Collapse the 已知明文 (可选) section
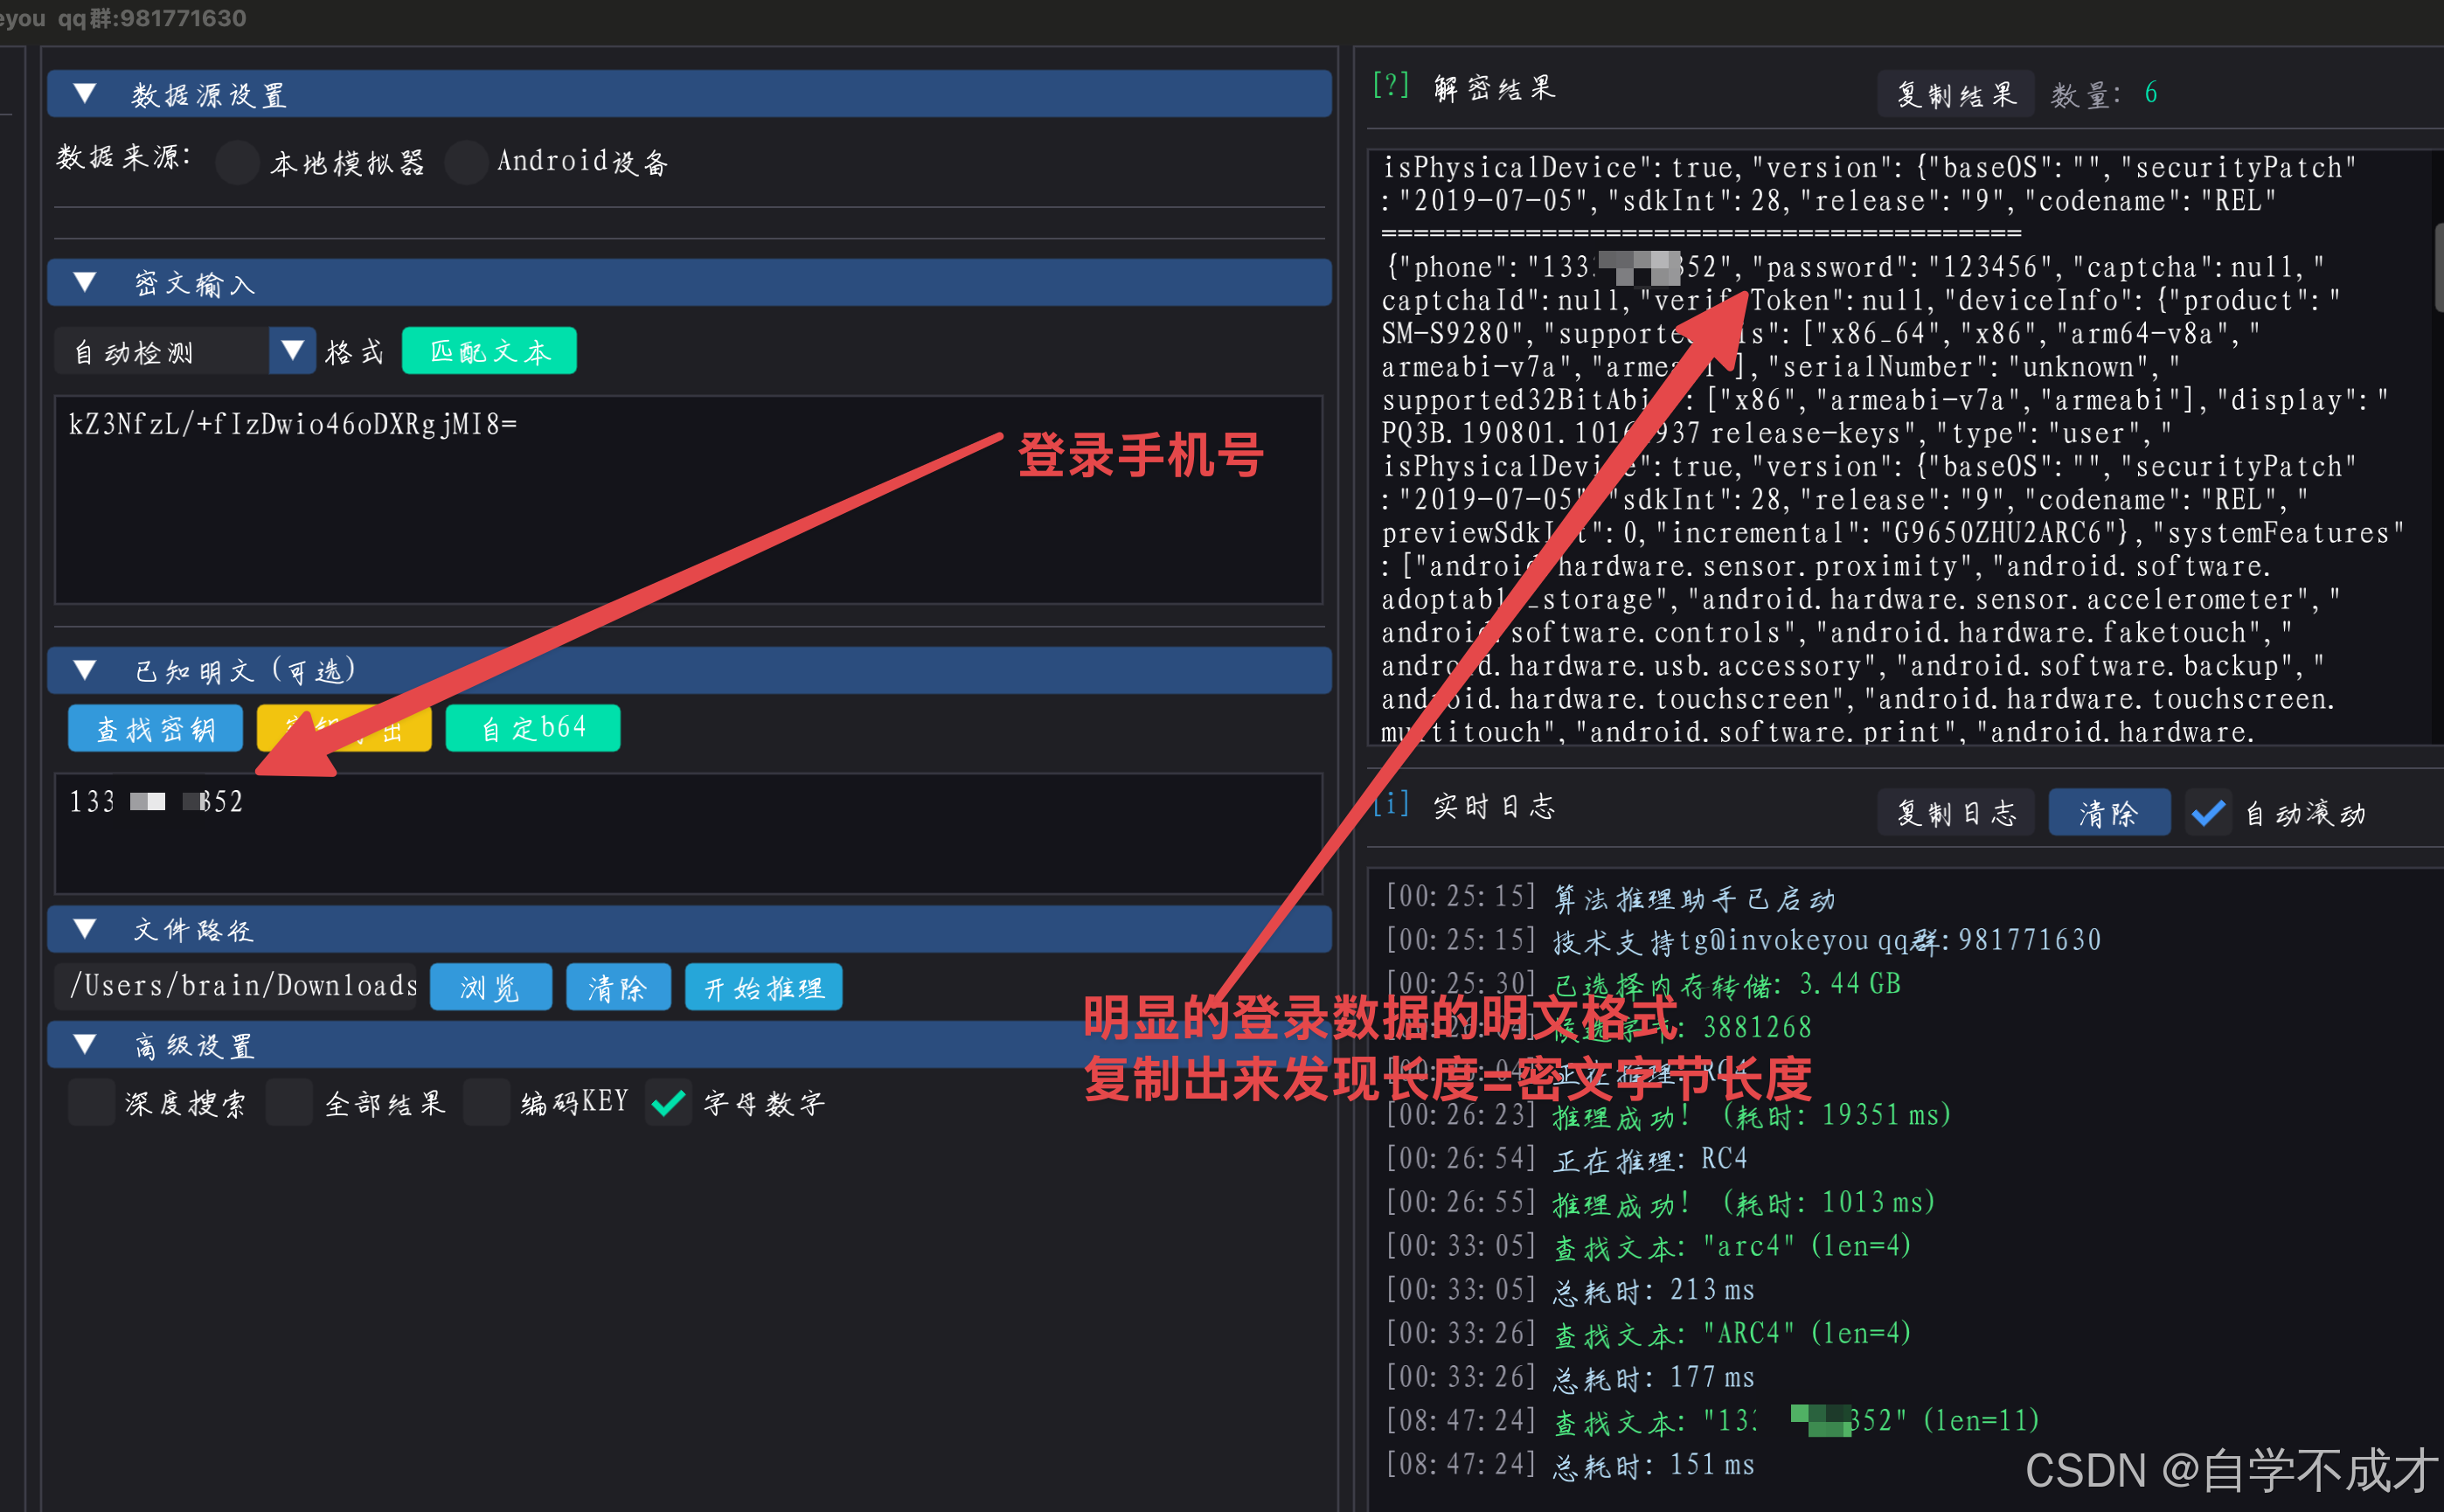Viewport: 2444px width, 1512px height. point(85,670)
